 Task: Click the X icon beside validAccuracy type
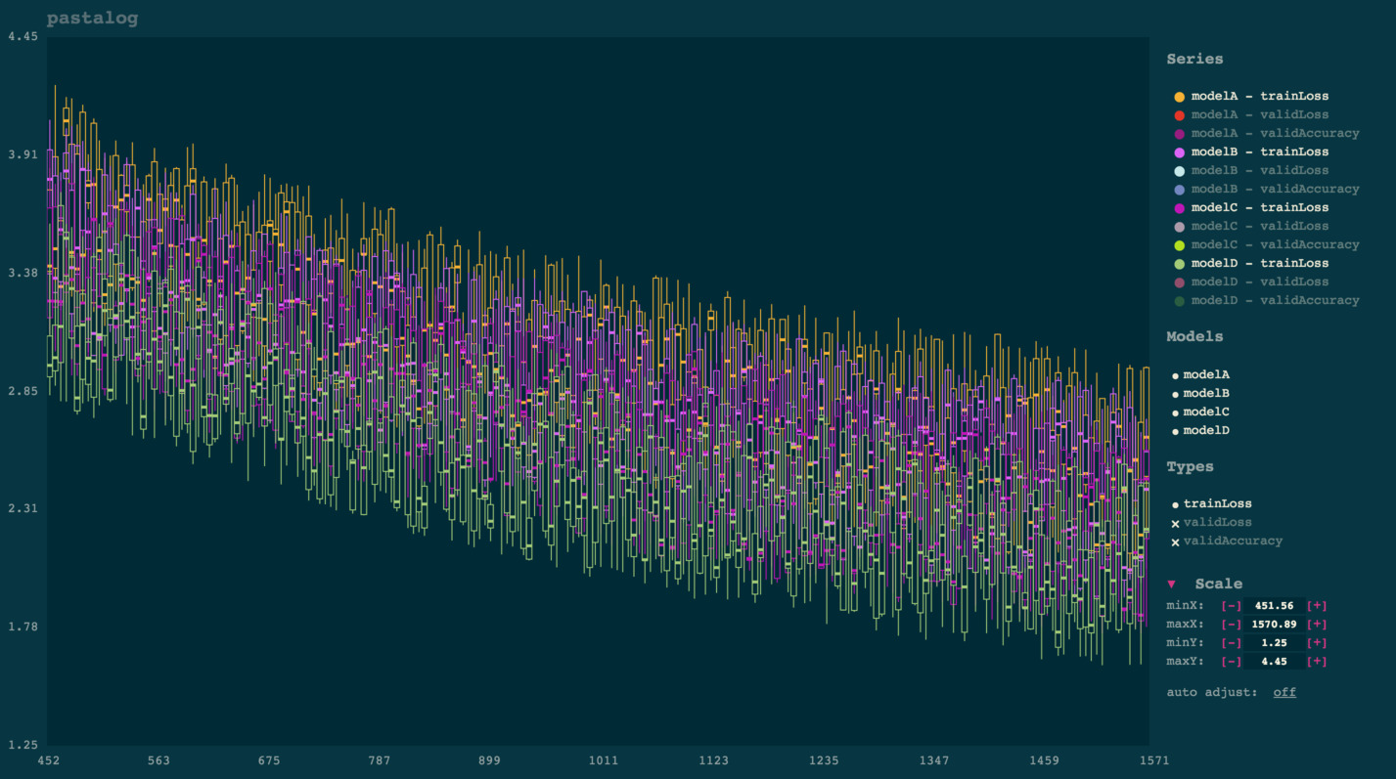[x=1175, y=541]
